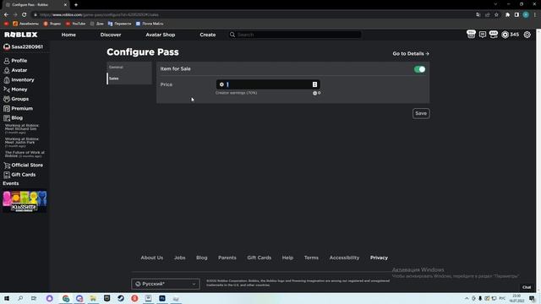Open Steam from the taskbar
This screenshot has width=541, height=304.
[121, 298]
